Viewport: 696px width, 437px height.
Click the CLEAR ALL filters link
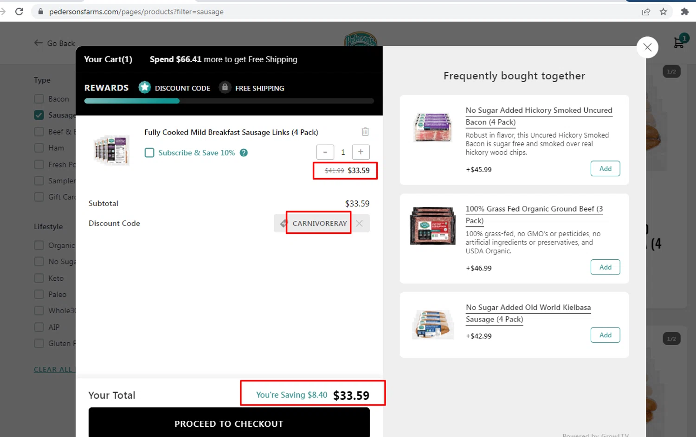(x=54, y=369)
